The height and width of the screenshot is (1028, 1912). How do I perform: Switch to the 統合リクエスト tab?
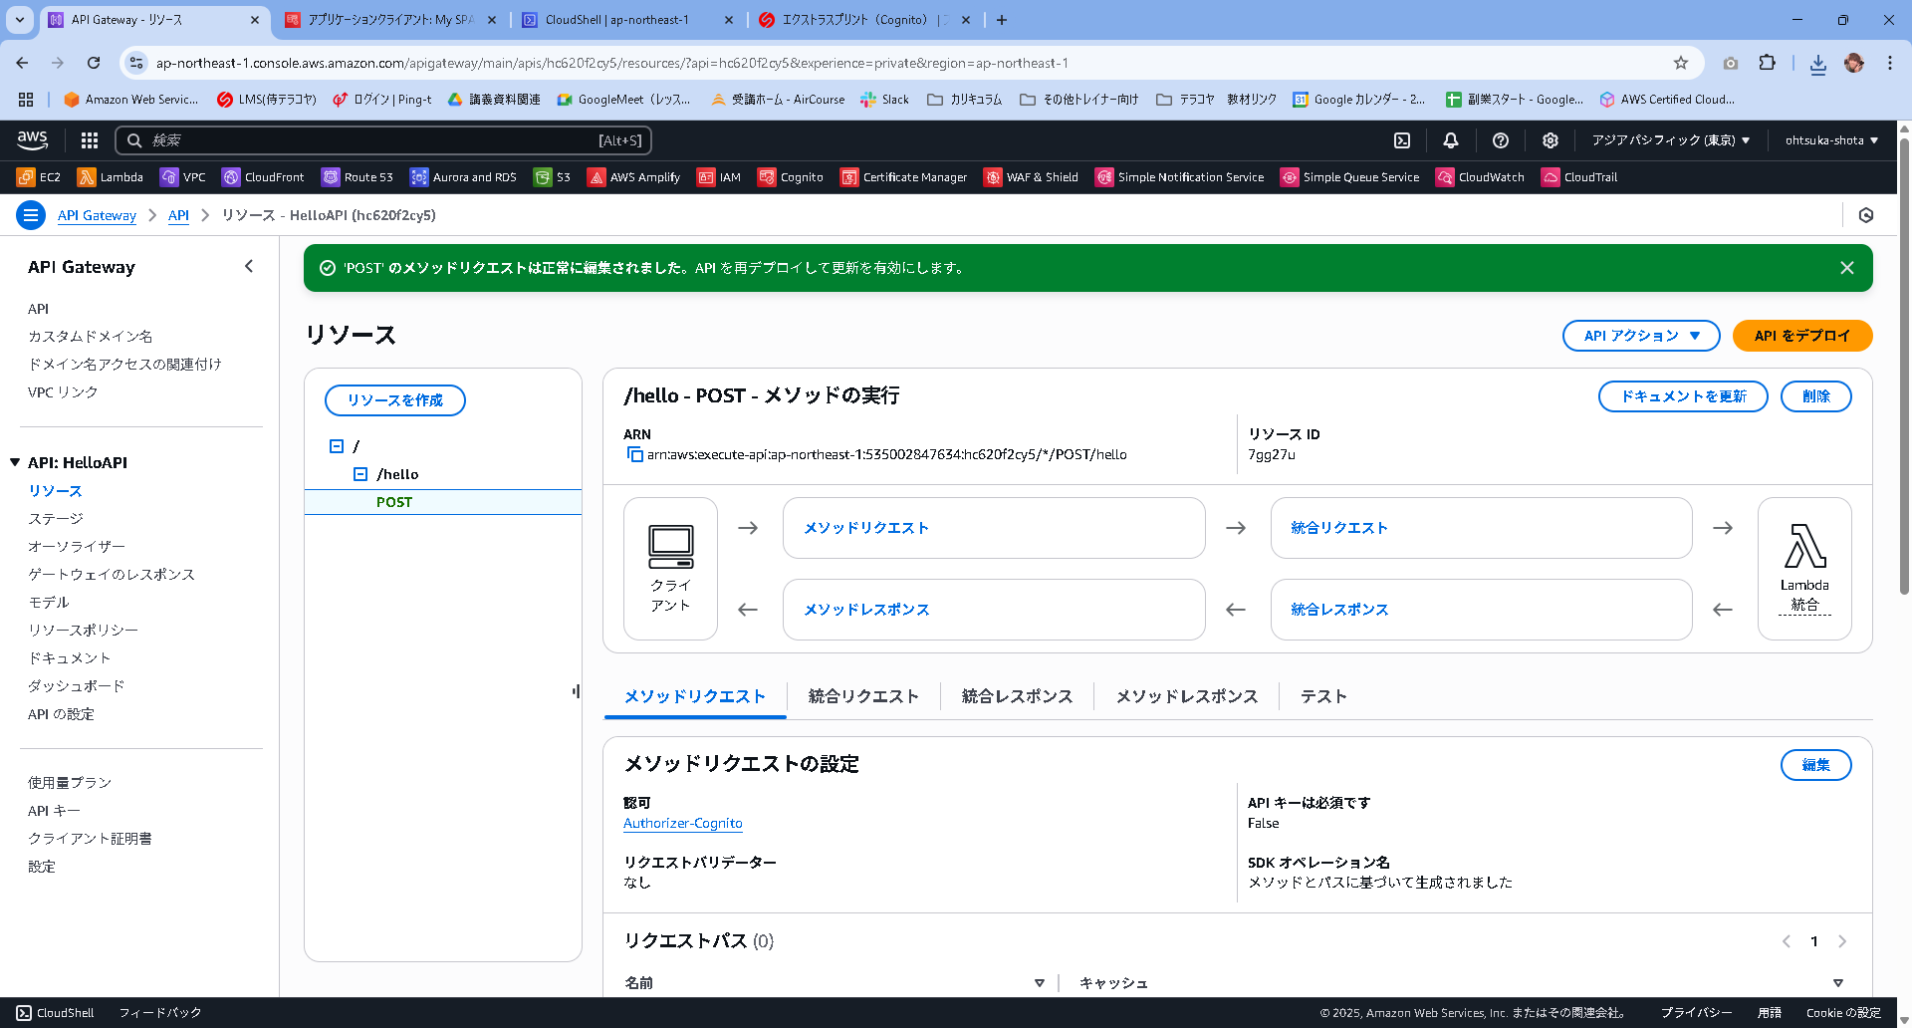pos(862,696)
